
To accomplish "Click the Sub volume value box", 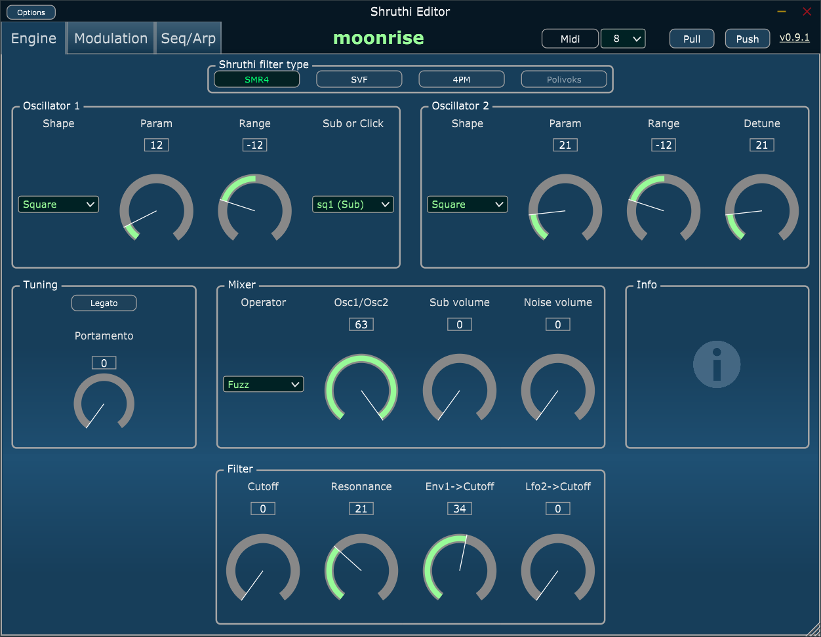I will coord(460,324).
